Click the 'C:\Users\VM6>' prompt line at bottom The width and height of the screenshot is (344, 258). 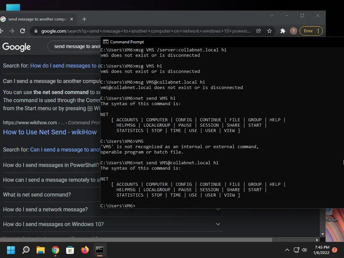[118, 206]
